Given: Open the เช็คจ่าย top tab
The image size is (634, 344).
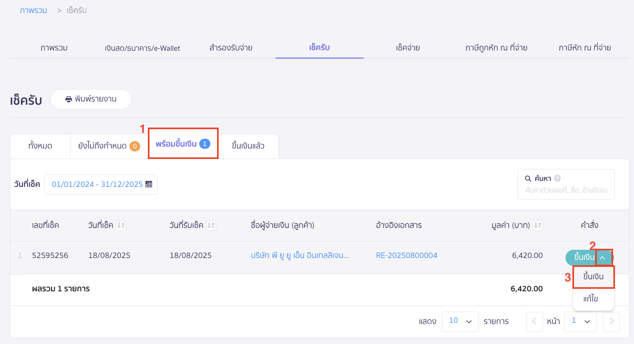Looking at the screenshot, I should (x=407, y=48).
